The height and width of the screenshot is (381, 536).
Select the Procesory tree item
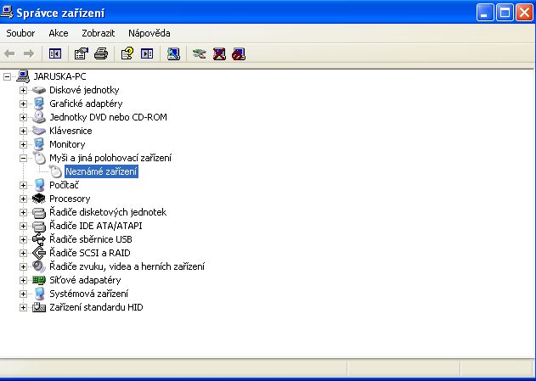(x=69, y=199)
